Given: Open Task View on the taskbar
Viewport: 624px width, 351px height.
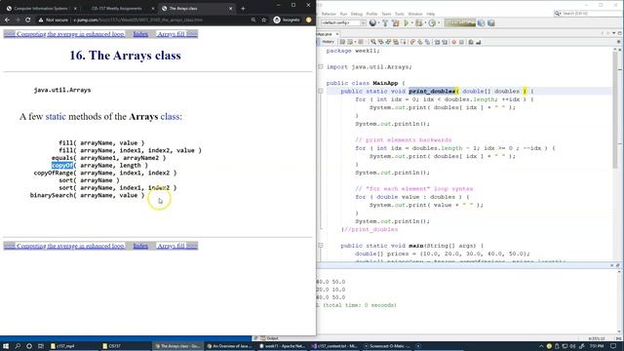Looking at the screenshot, I should point(41,346).
